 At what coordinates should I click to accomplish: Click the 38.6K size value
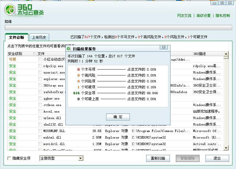97,131
